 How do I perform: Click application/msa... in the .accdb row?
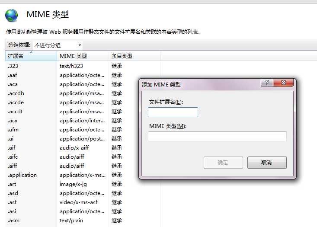click(82, 93)
